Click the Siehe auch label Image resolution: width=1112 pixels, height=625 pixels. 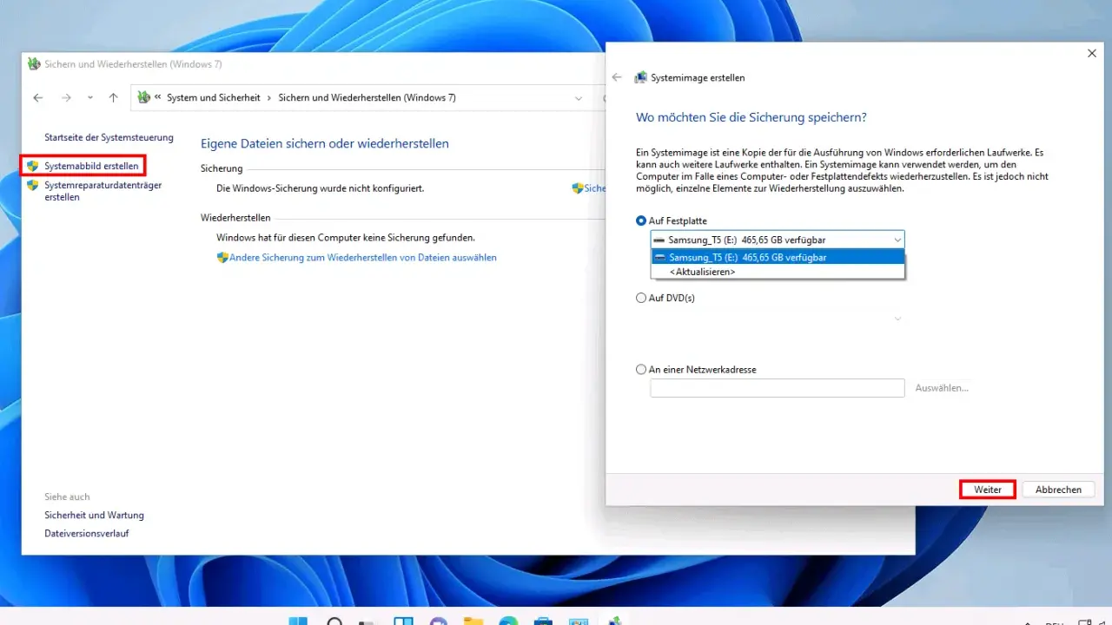click(67, 497)
